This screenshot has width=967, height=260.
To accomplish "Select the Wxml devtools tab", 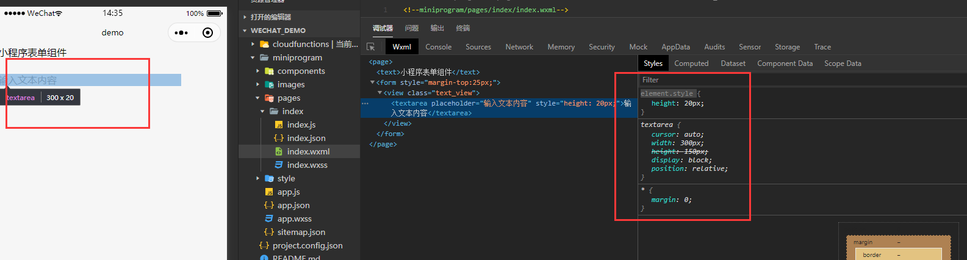I will coord(402,47).
